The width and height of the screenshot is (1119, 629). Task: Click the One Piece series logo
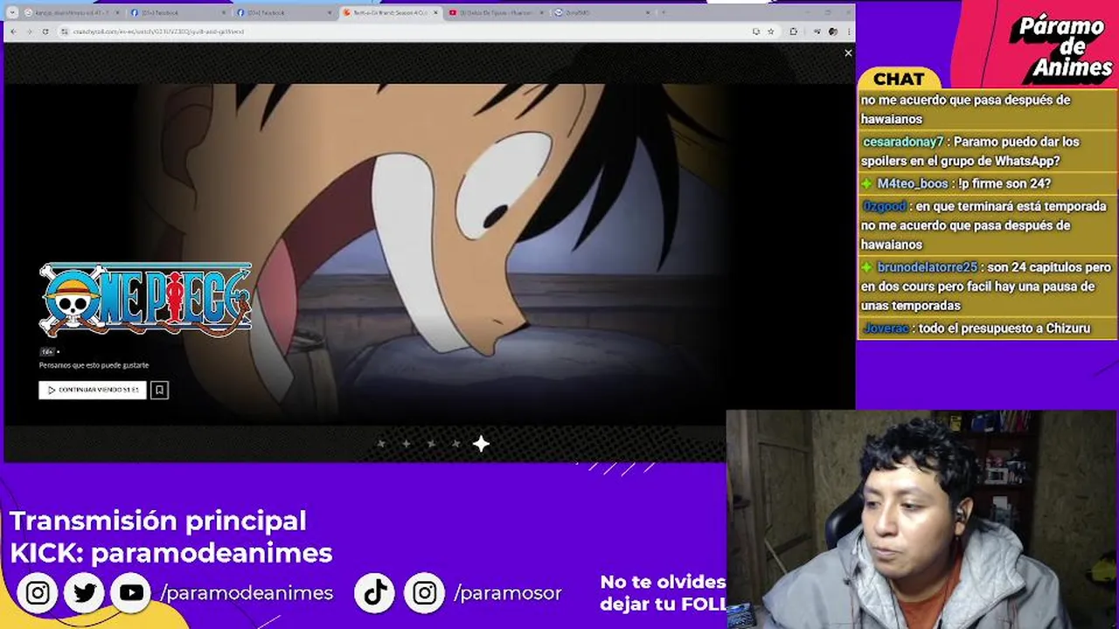[x=145, y=301]
